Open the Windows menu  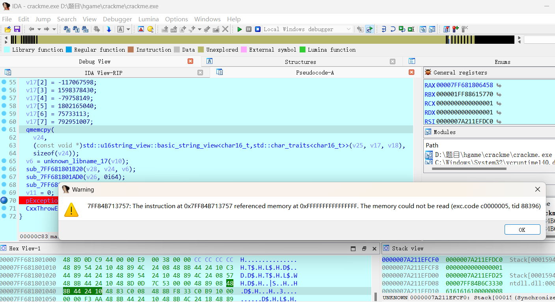(207, 19)
